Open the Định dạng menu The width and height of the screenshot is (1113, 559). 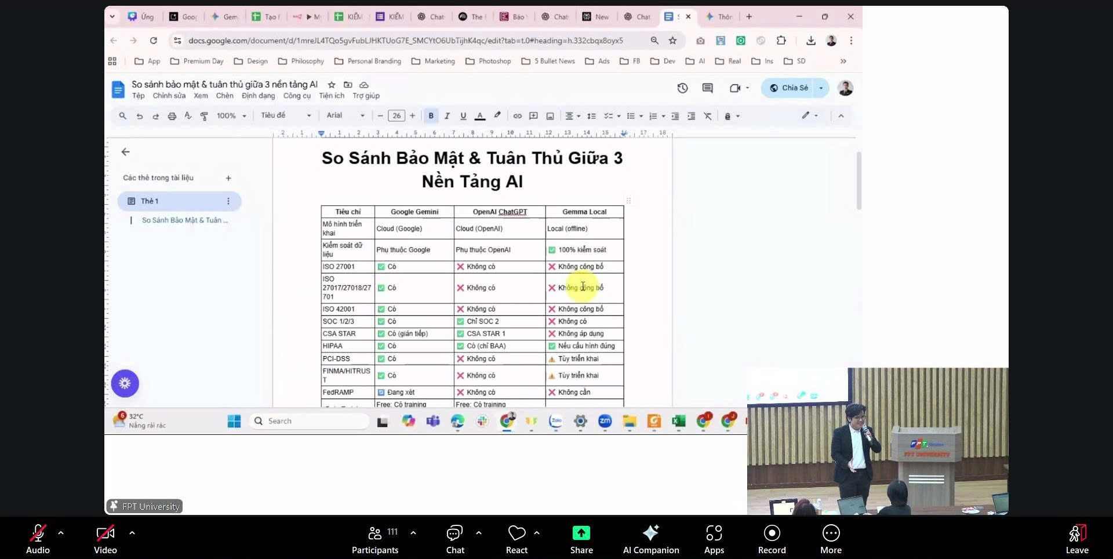point(258,96)
